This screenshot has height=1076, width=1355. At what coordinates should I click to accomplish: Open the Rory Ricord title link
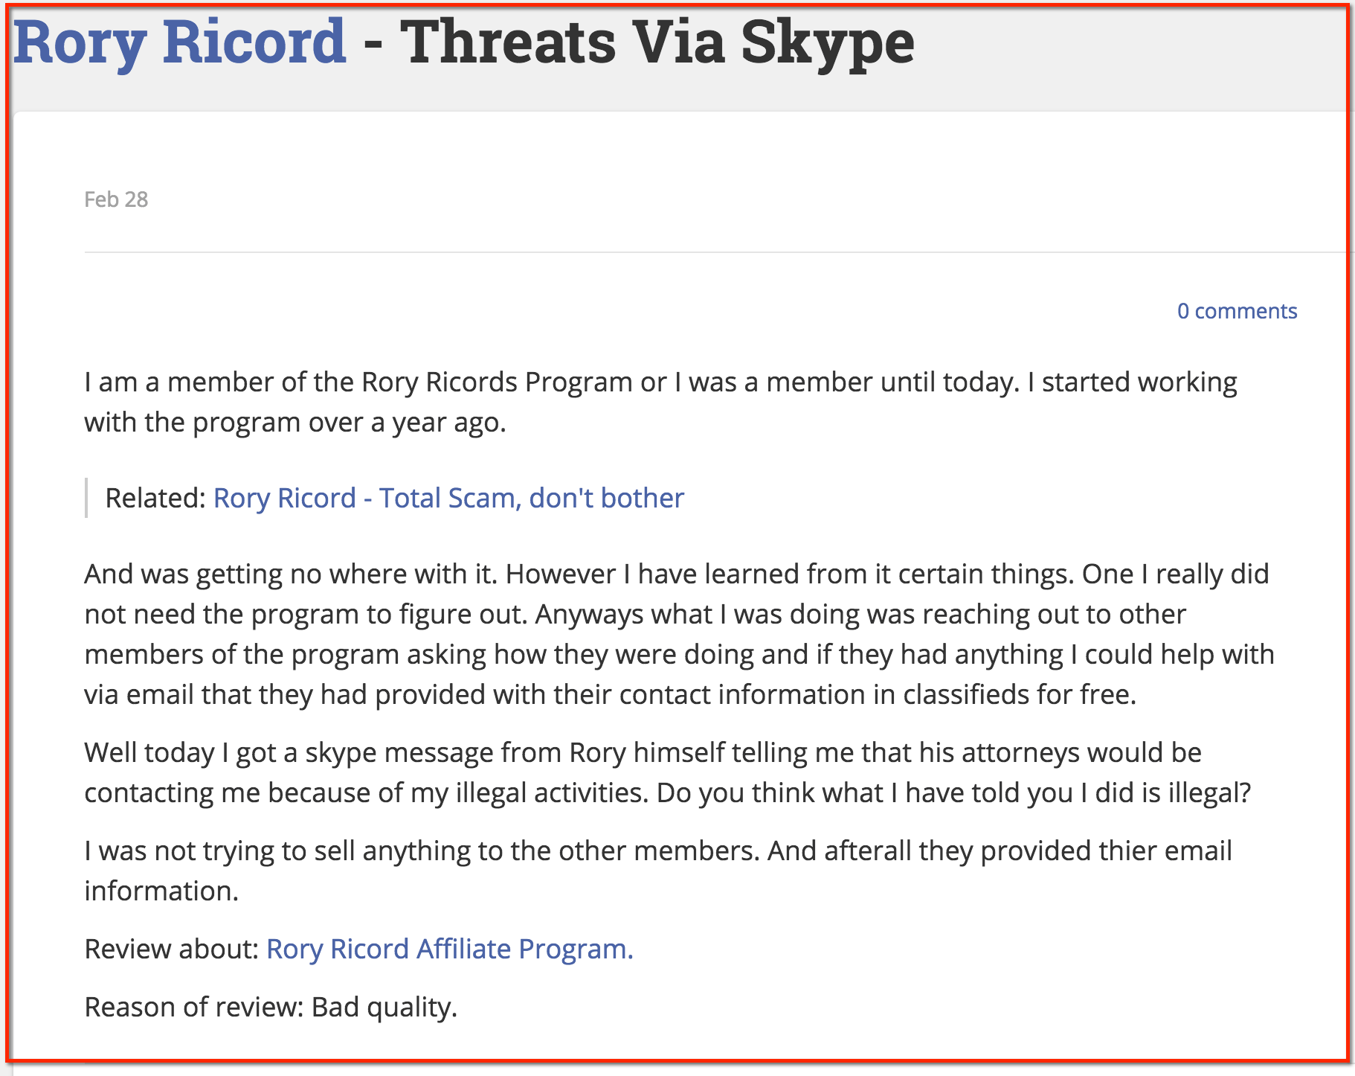(x=179, y=42)
